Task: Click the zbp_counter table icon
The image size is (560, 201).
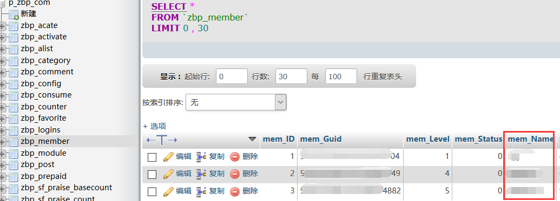Action: [x=13, y=107]
